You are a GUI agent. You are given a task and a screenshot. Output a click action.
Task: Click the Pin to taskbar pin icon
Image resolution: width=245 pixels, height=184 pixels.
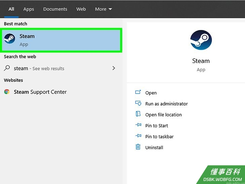click(x=138, y=136)
